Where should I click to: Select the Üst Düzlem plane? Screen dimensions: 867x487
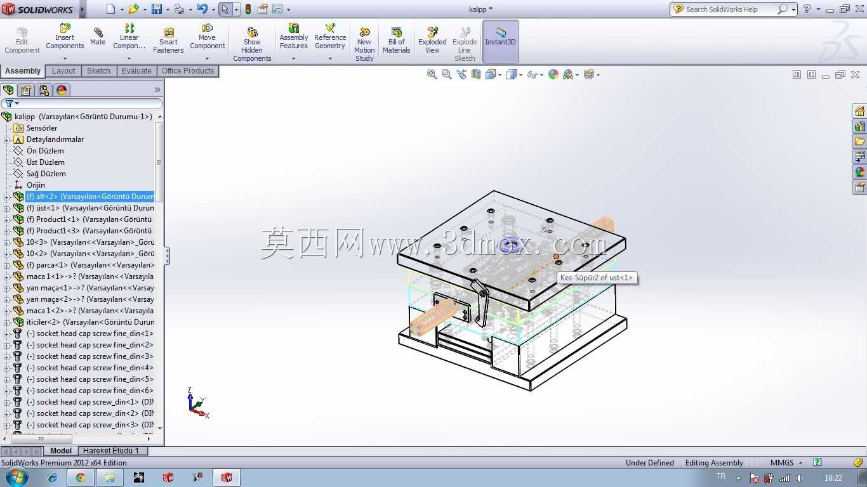pos(45,162)
